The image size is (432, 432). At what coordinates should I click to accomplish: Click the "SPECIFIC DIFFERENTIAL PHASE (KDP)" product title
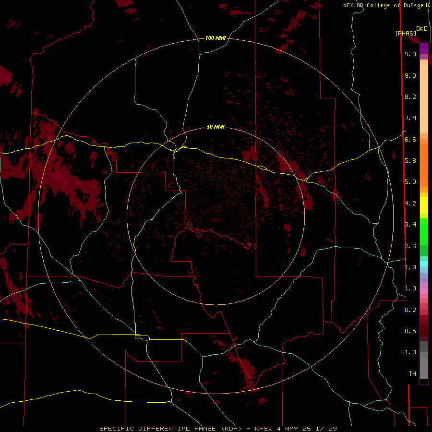coord(171,429)
